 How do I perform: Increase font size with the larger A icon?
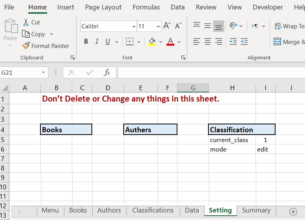pos(167,26)
